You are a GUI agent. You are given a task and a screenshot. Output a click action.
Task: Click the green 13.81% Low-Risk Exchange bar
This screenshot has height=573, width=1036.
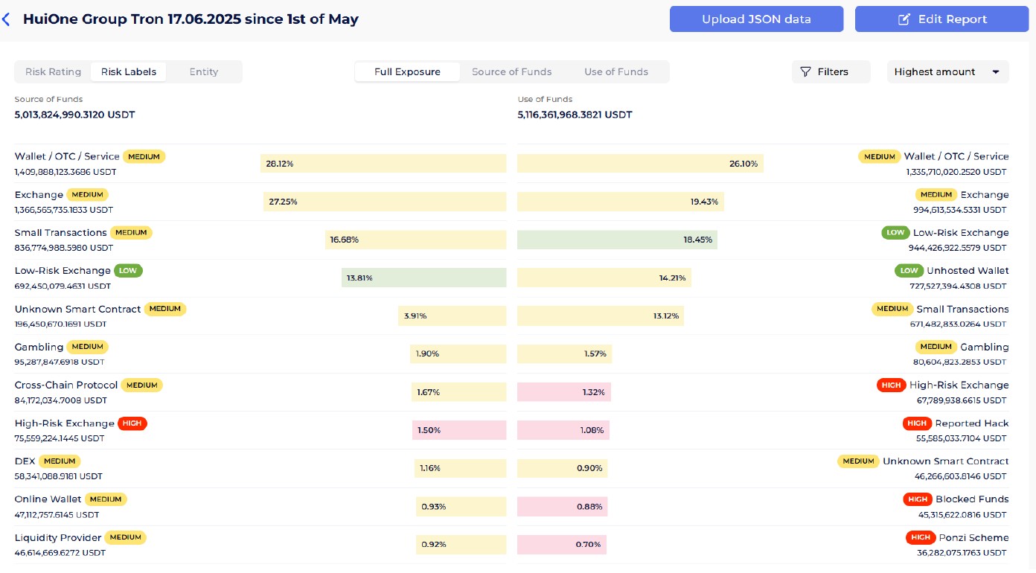(x=423, y=278)
